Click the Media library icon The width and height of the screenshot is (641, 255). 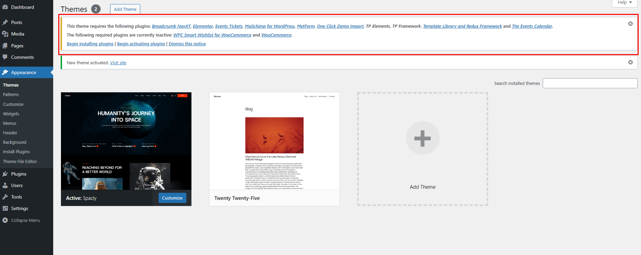[x=5, y=34]
